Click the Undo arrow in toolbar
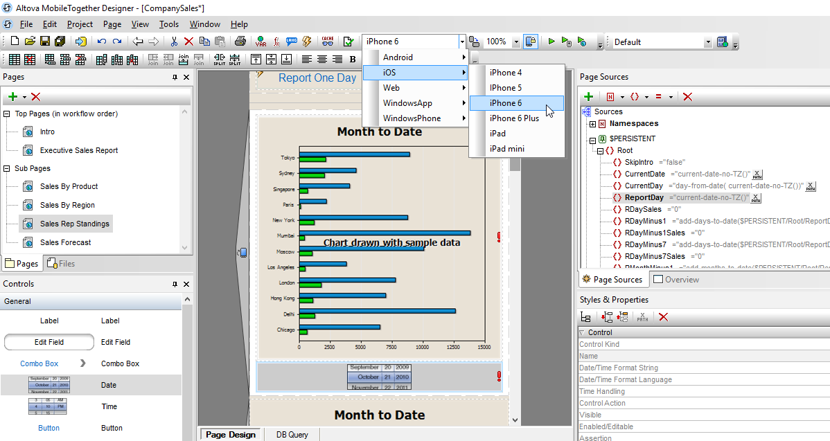This screenshot has height=441, width=830. coord(102,42)
